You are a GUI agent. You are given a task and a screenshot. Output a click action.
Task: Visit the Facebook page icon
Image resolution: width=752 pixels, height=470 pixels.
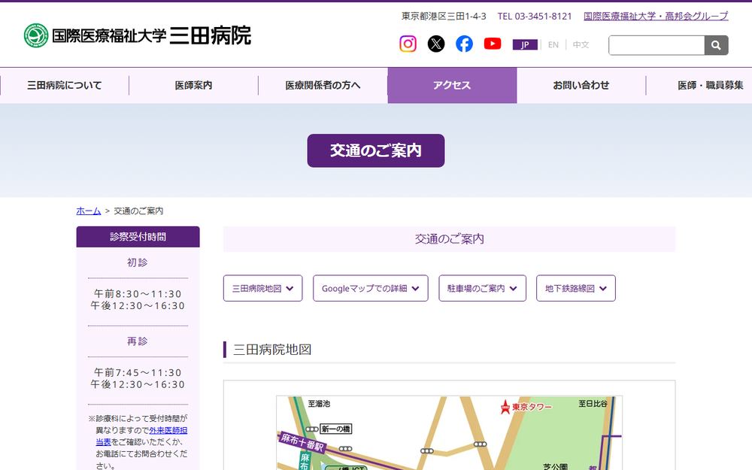[x=464, y=44]
